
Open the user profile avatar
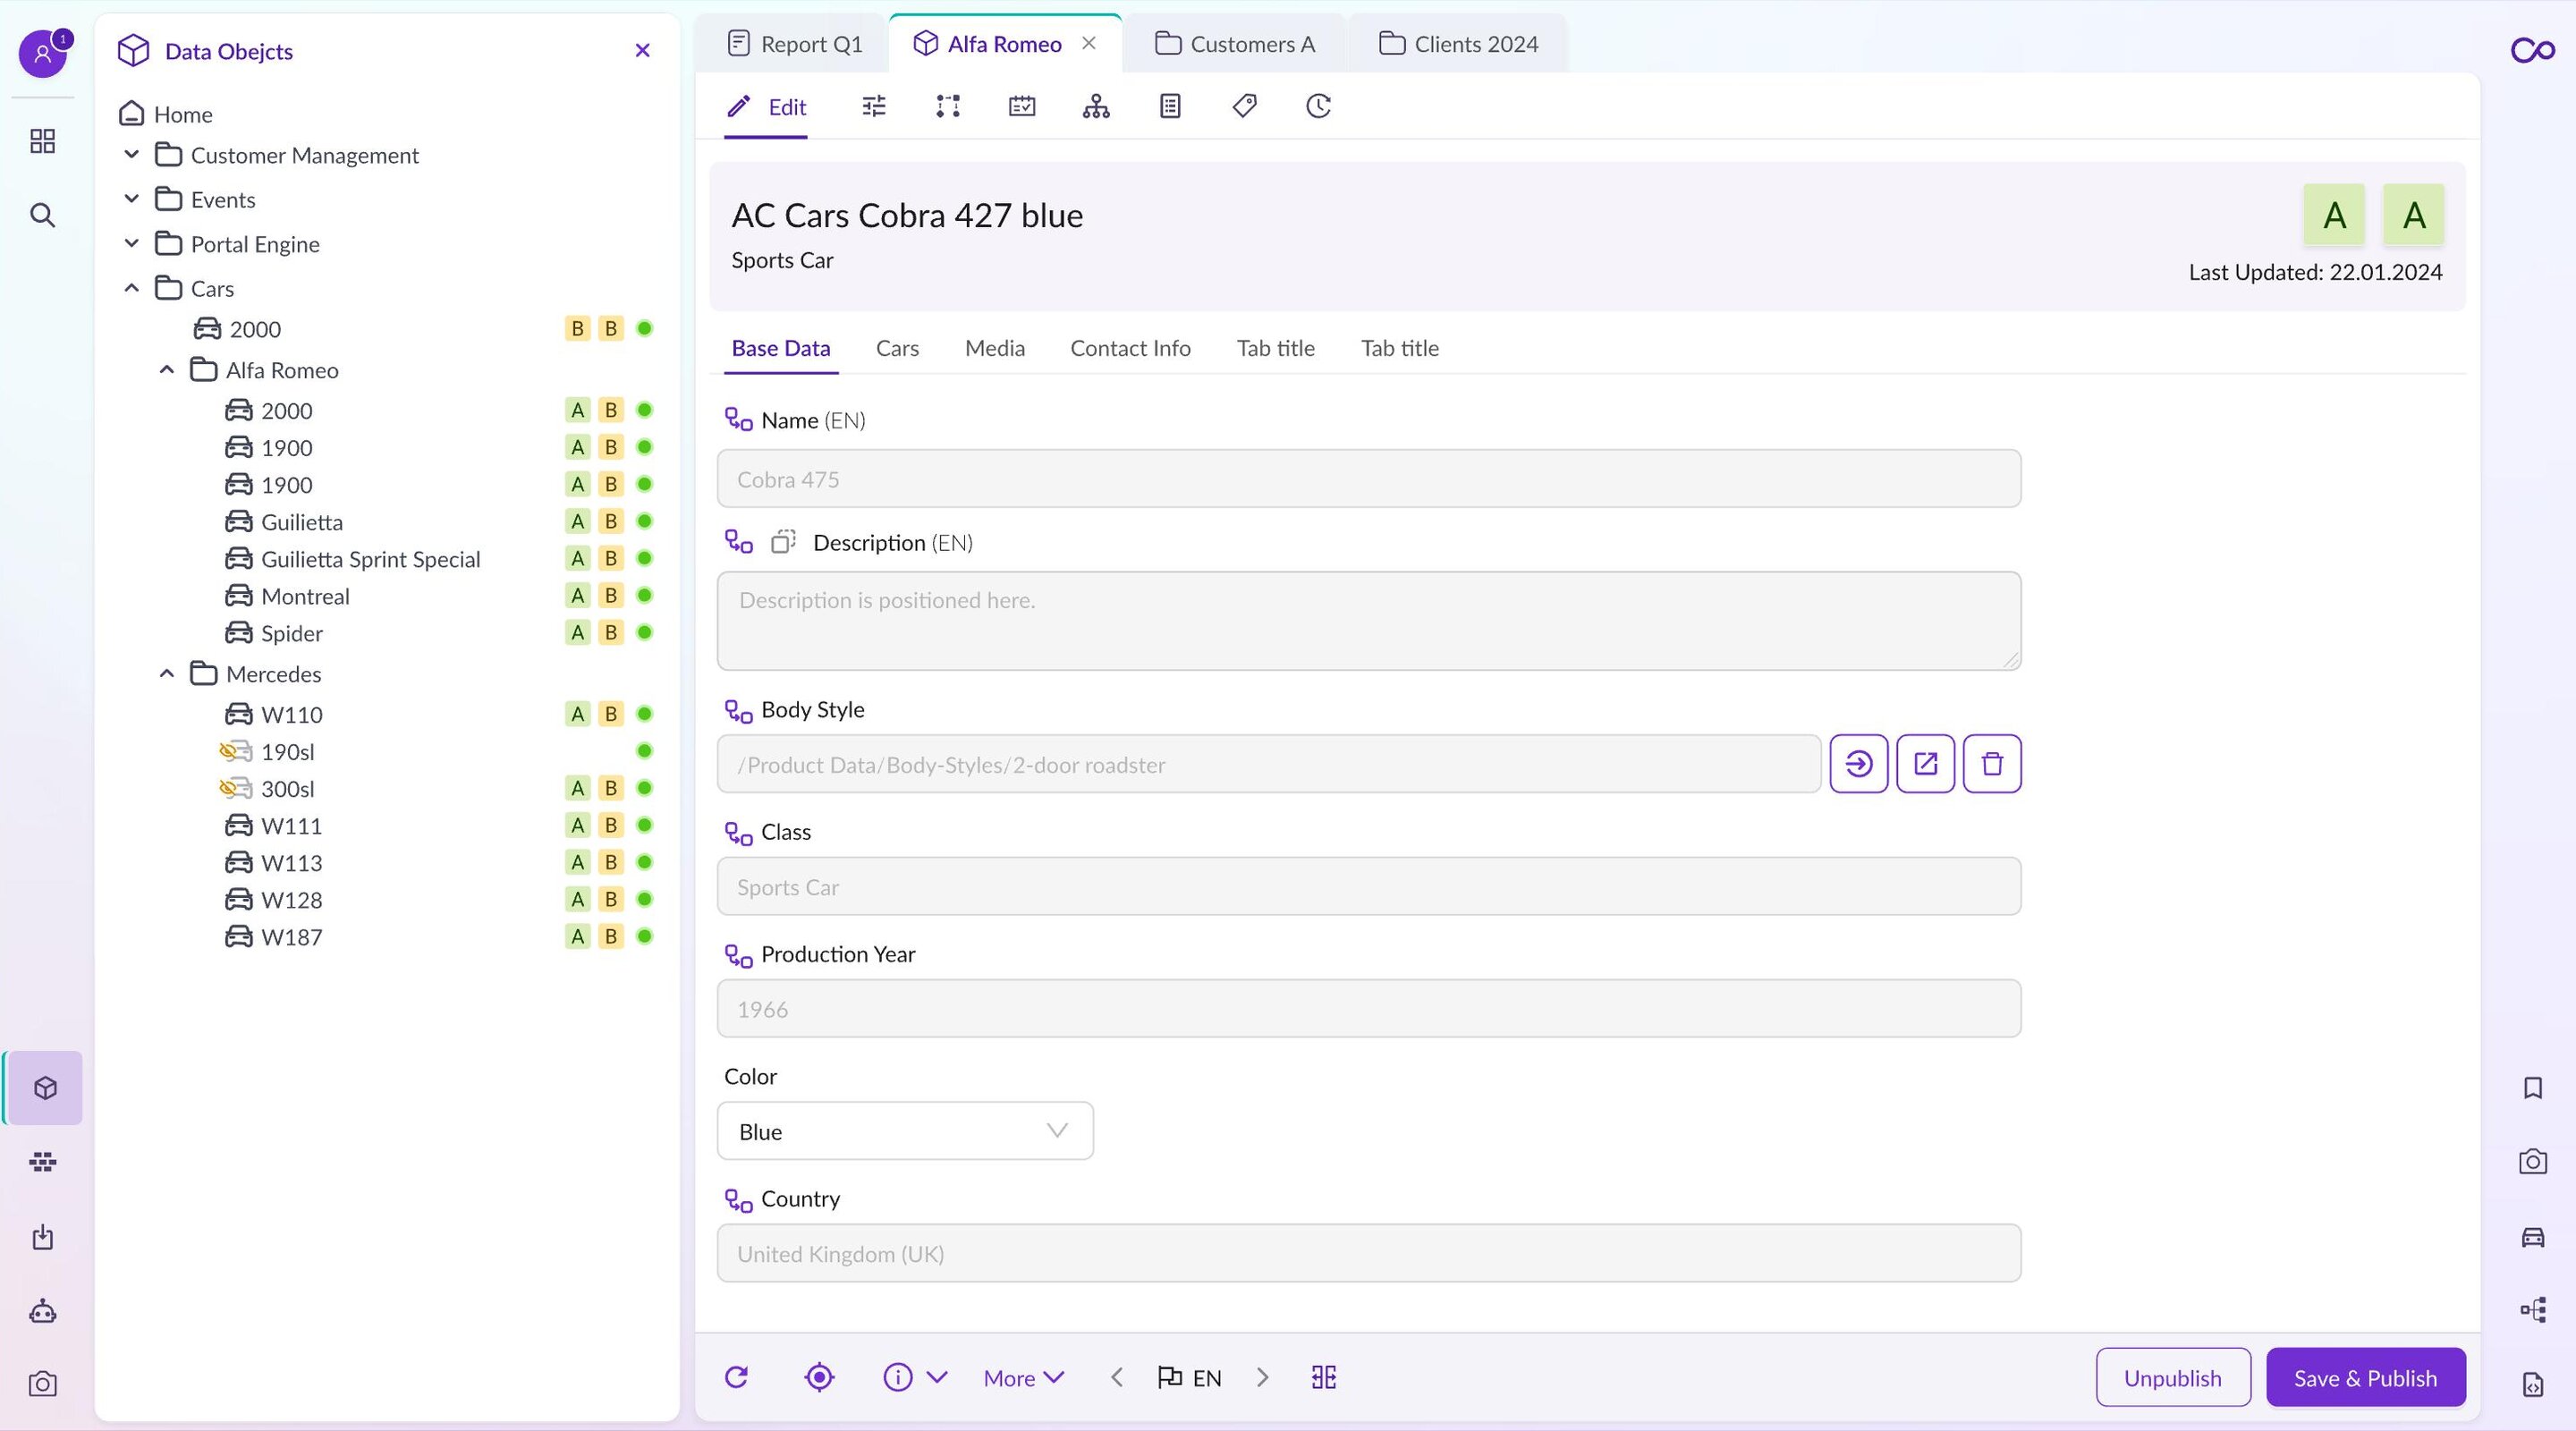pos(43,53)
